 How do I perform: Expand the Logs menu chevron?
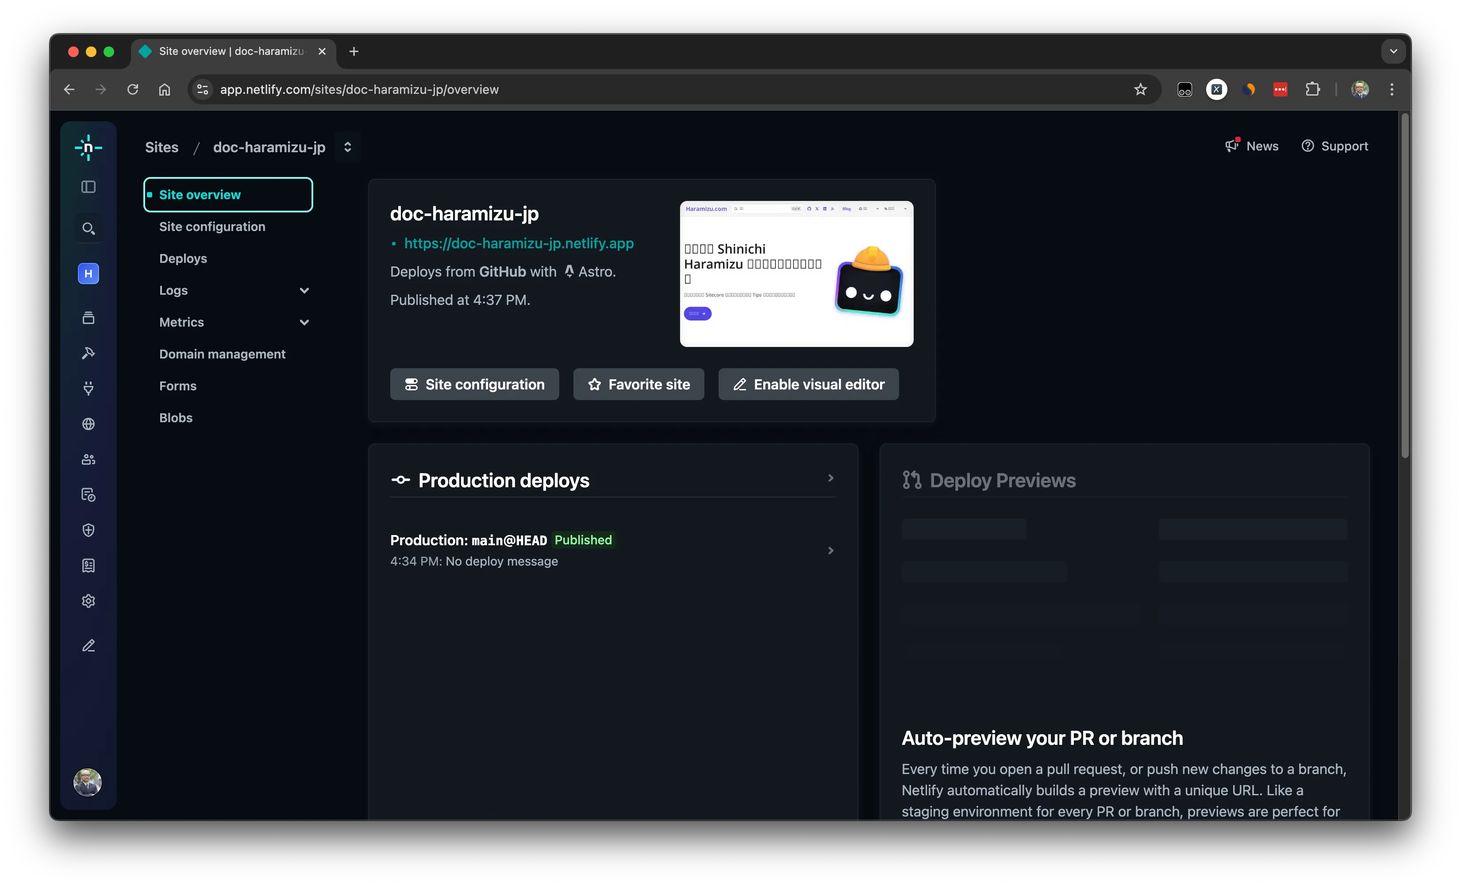pyautogui.click(x=304, y=291)
